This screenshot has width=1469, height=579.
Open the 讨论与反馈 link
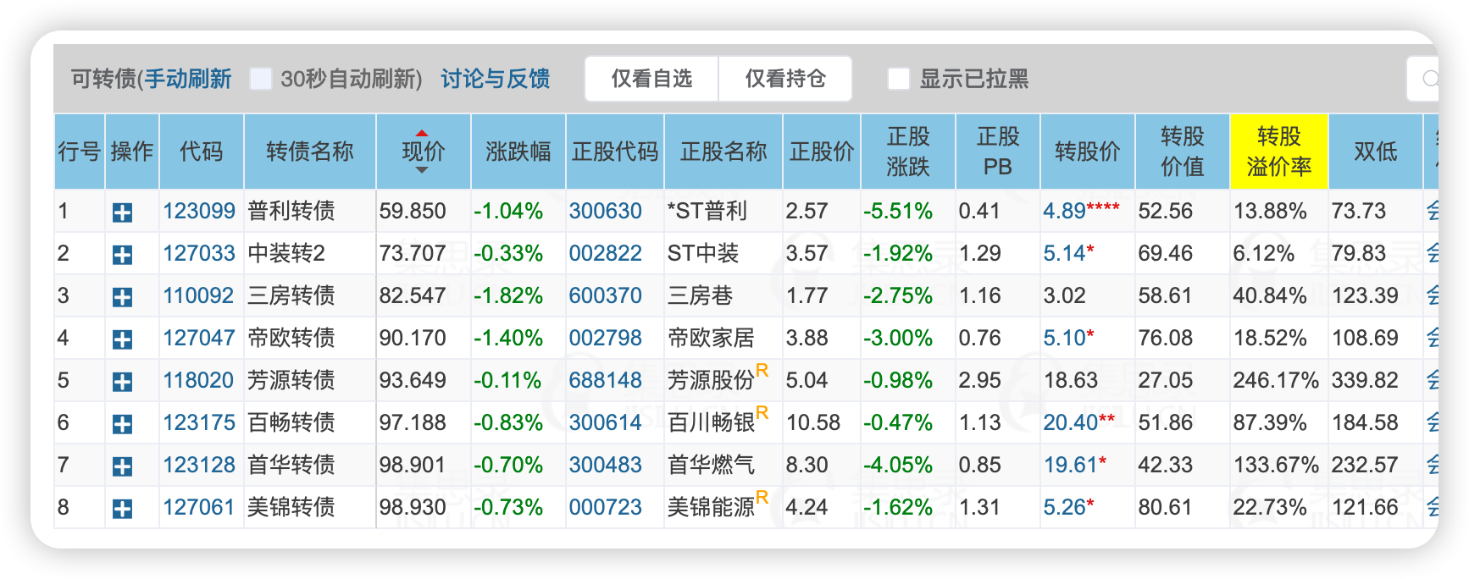(x=496, y=79)
